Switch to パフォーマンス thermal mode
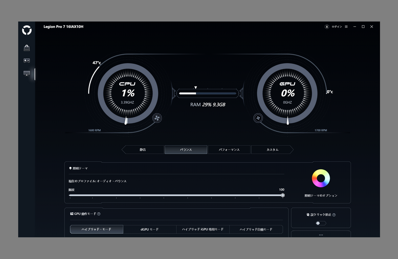Viewport: 398px width, 259px height. [x=229, y=150]
